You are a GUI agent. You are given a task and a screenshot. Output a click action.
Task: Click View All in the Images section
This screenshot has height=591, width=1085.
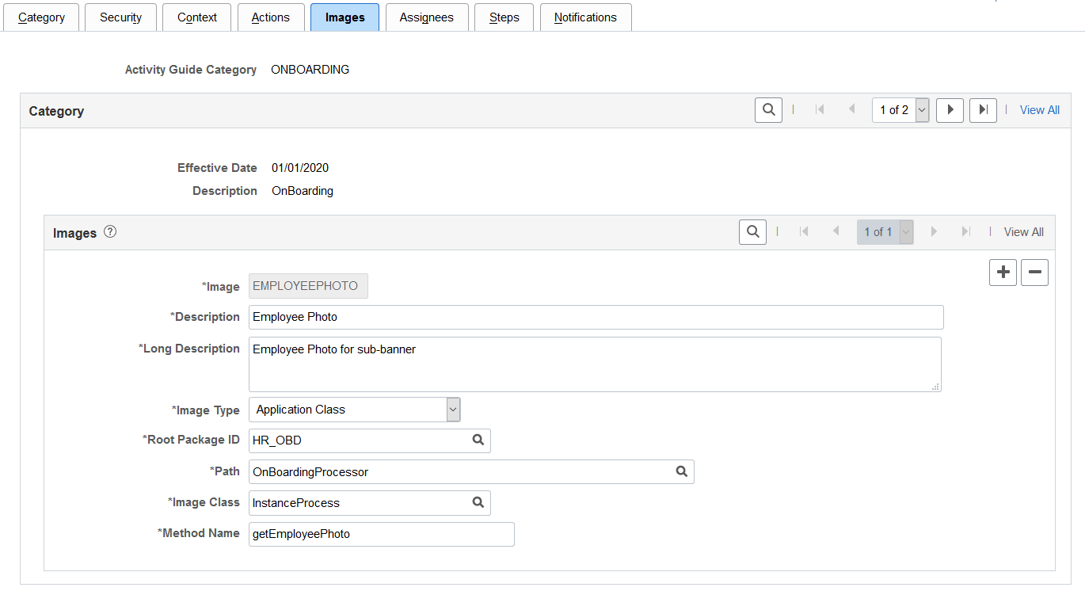coord(1023,231)
